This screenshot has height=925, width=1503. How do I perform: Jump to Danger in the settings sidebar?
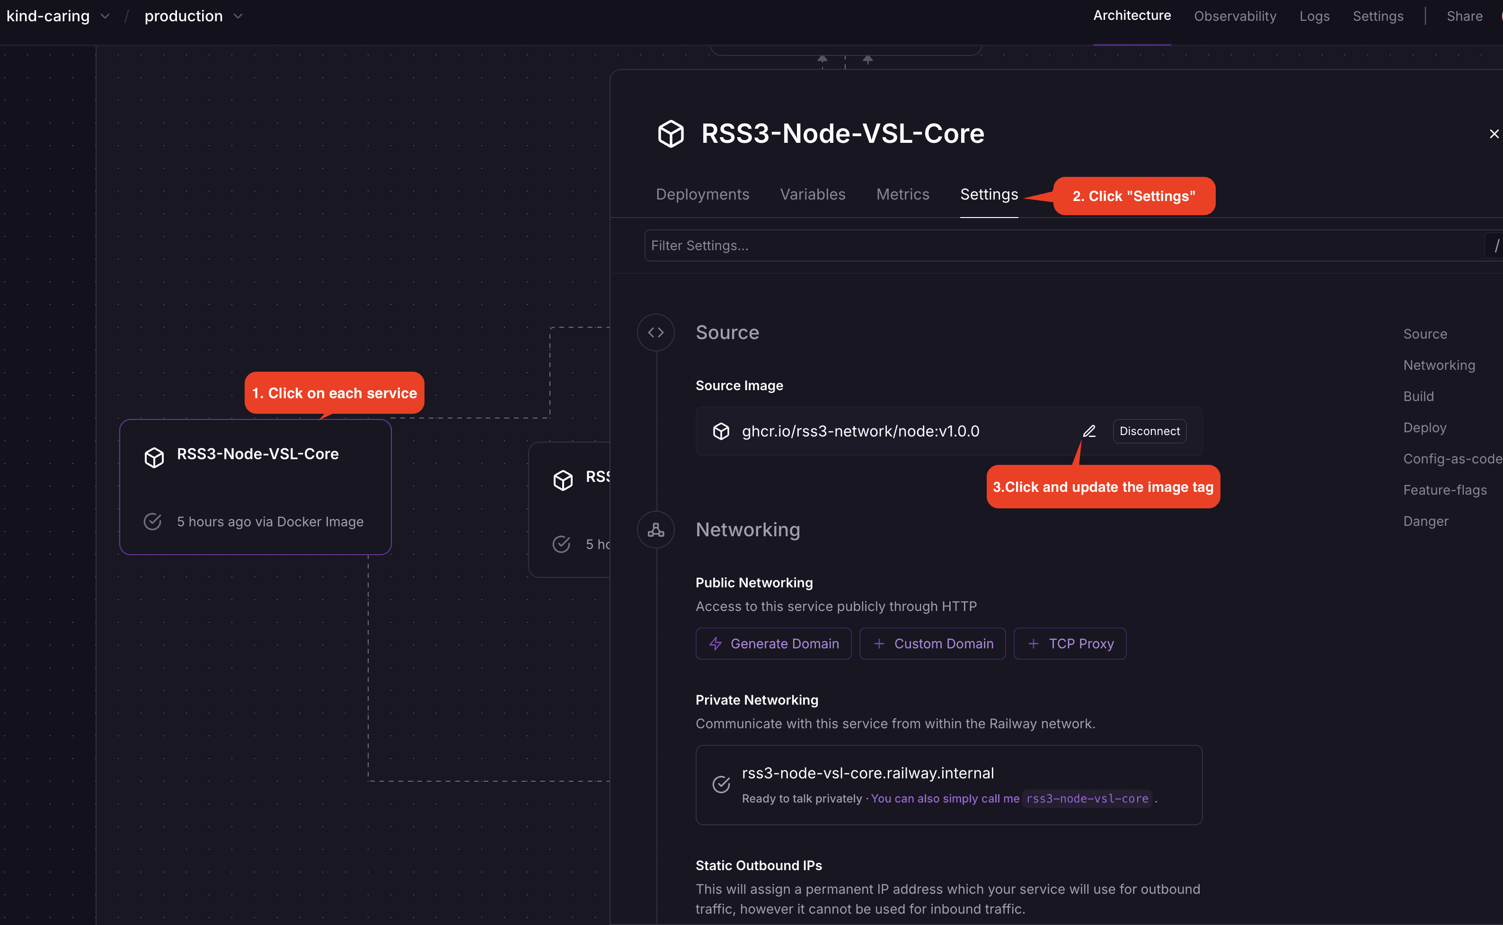pos(1425,521)
